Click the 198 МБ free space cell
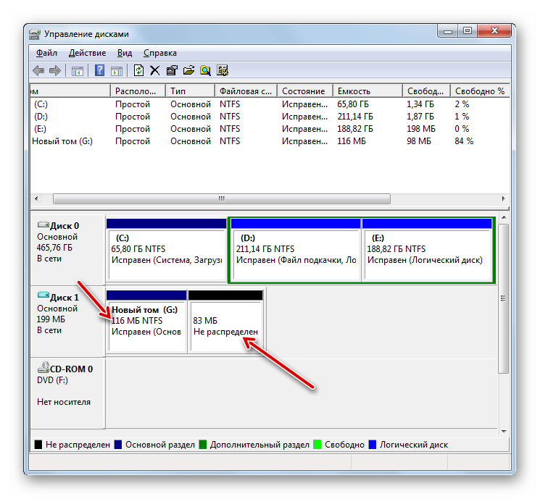Viewport: 540px width, 499px height. coord(421,129)
